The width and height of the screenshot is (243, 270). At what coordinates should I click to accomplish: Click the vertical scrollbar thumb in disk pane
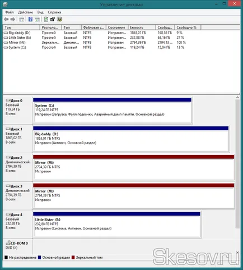tap(237, 164)
